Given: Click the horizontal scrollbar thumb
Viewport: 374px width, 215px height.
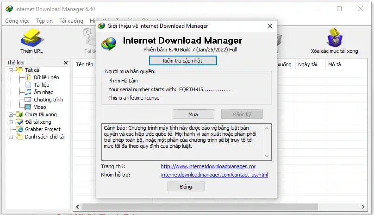Looking at the screenshot, I should coord(200,207).
